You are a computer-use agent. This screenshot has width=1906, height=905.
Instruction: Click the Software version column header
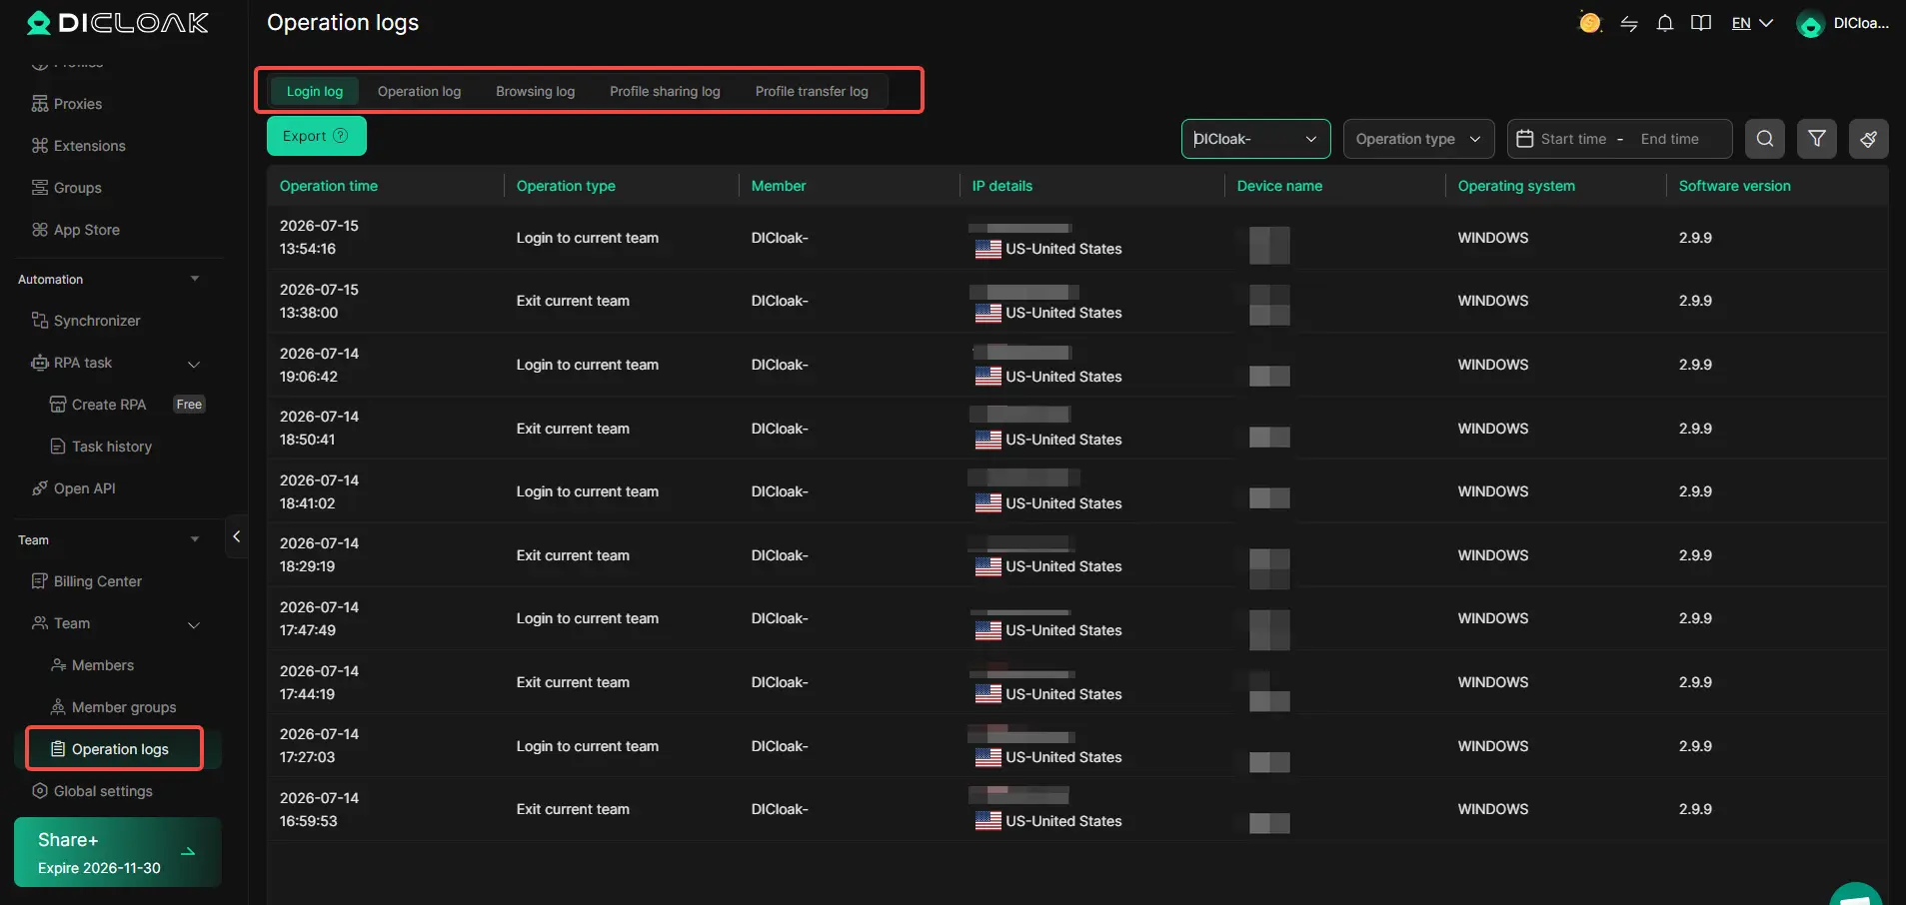tap(1734, 186)
